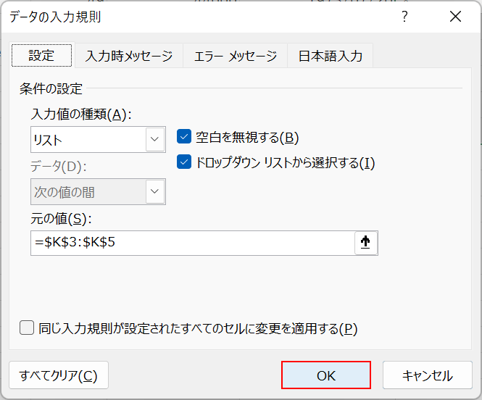
Task: Click the 元の値 input field
Action: click(192, 243)
